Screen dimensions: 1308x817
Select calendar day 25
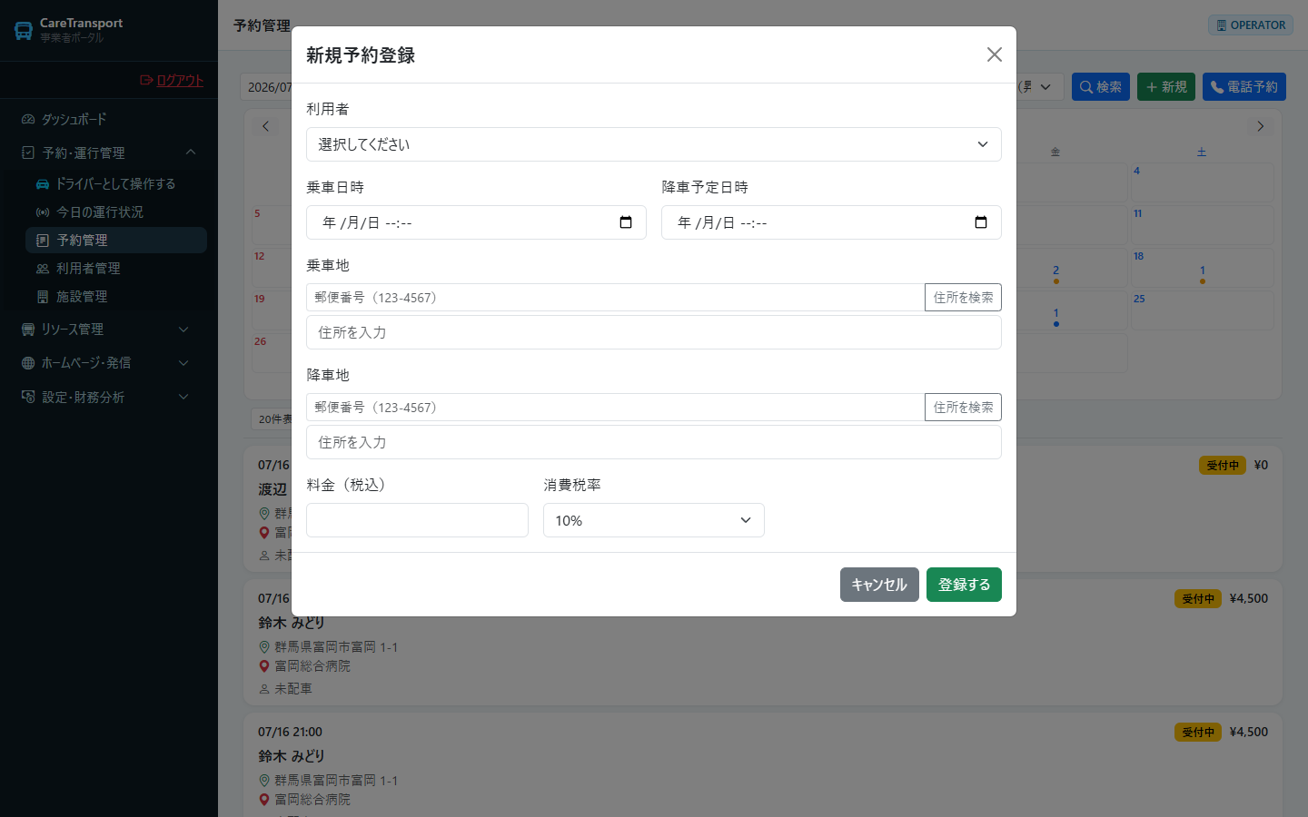click(x=1202, y=312)
